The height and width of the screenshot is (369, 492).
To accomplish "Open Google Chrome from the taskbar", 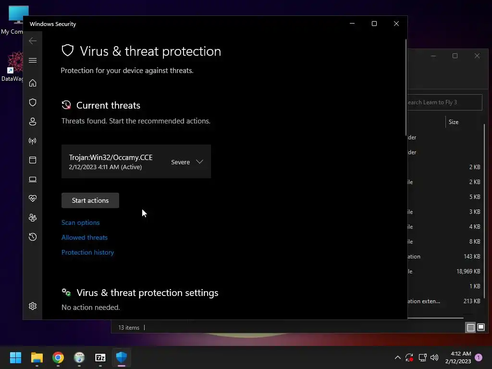I will (x=58, y=357).
